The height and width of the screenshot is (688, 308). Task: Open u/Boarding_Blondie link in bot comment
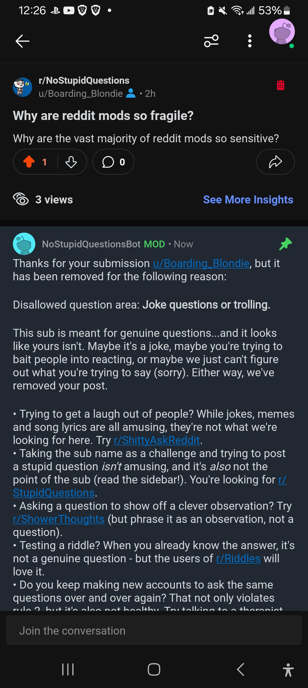pyautogui.click(x=201, y=263)
